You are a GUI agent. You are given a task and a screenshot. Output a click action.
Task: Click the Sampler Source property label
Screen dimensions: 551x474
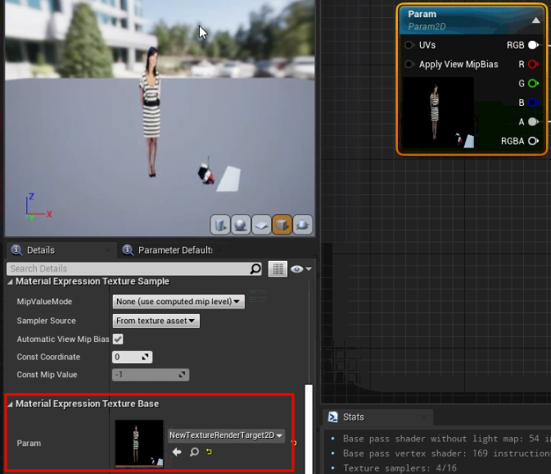point(46,321)
